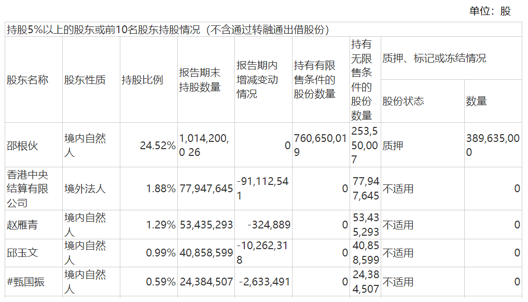Click the 香港中央结算有限公司 shareholder cell
Viewport: 528px width, 302px height.
click(x=27, y=189)
